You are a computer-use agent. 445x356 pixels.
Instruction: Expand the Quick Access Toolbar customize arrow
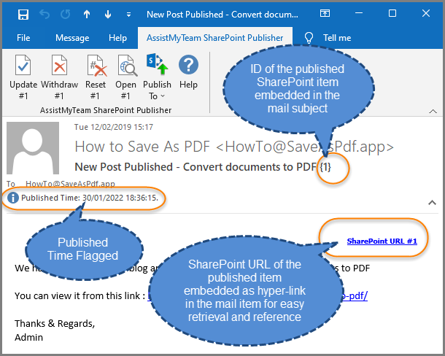[x=127, y=14]
